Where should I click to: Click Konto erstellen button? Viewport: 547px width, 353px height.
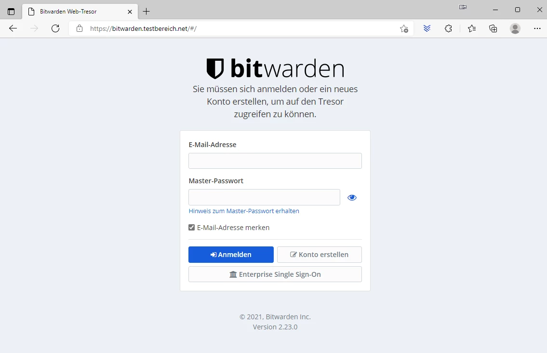click(319, 255)
